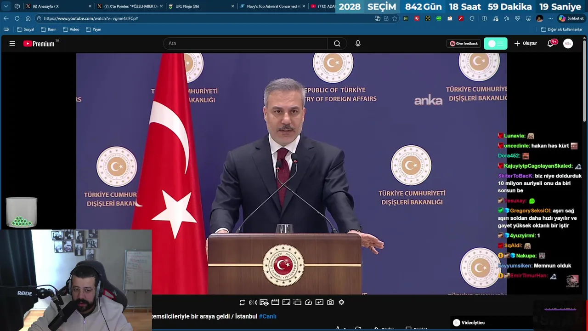Open the Basın bookmarks folder

[x=49, y=29]
